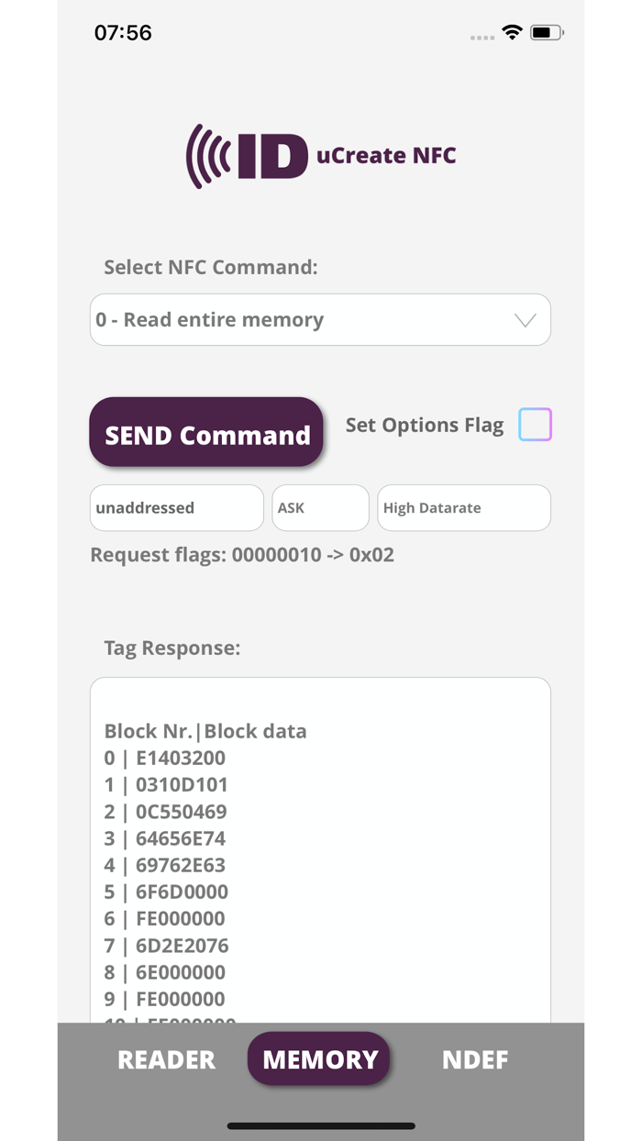Open the ASK modulation dropdown

320,507
